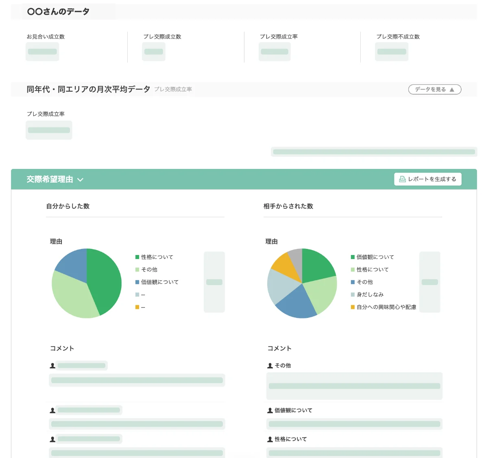Select 相手からされた数 heading
488x458 pixels.
(x=288, y=206)
